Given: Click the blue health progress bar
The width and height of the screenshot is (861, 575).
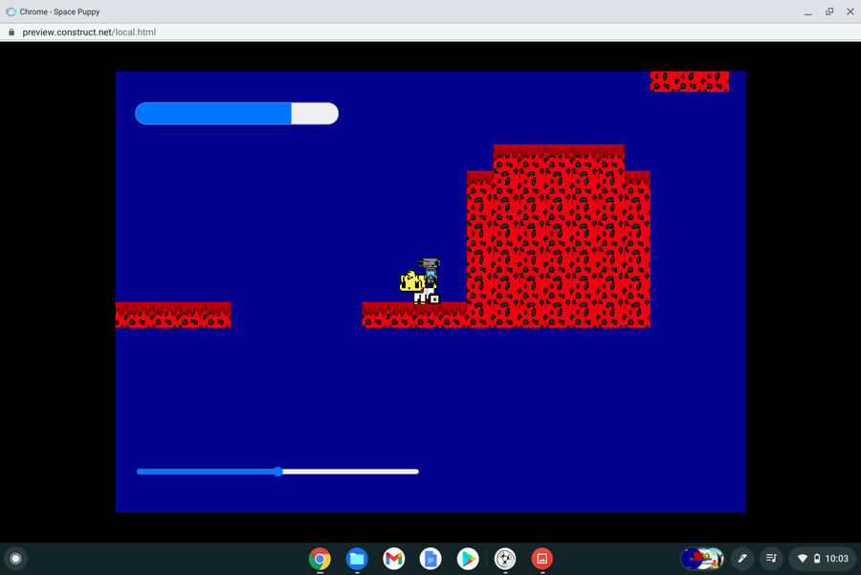Looking at the screenshot, I should coord(236,113).
